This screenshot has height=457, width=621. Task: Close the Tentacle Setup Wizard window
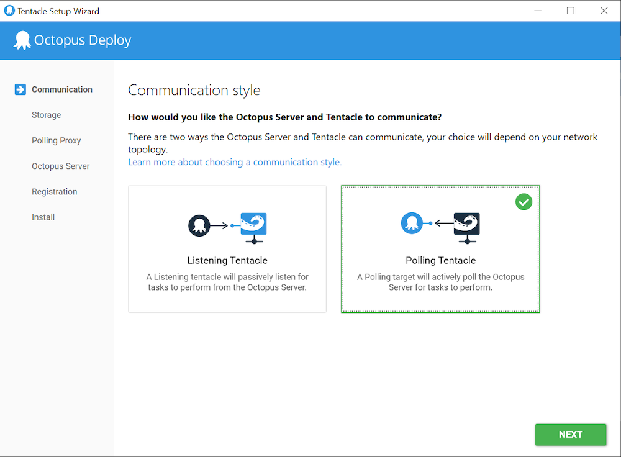pos(604,11)
